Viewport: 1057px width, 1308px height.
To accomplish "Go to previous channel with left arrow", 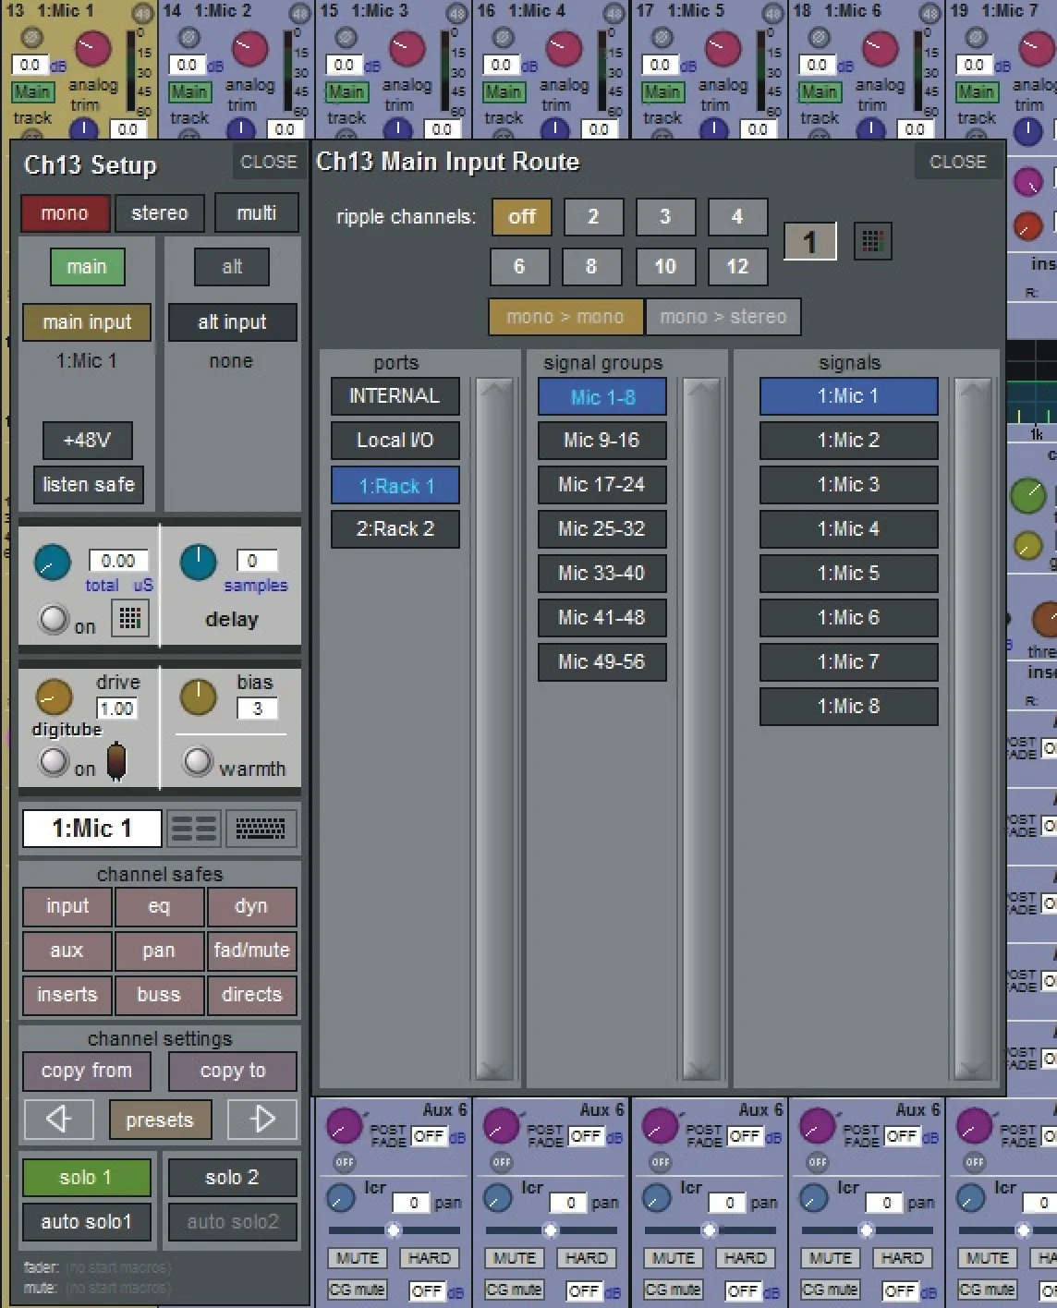I will coord(59,1120).
